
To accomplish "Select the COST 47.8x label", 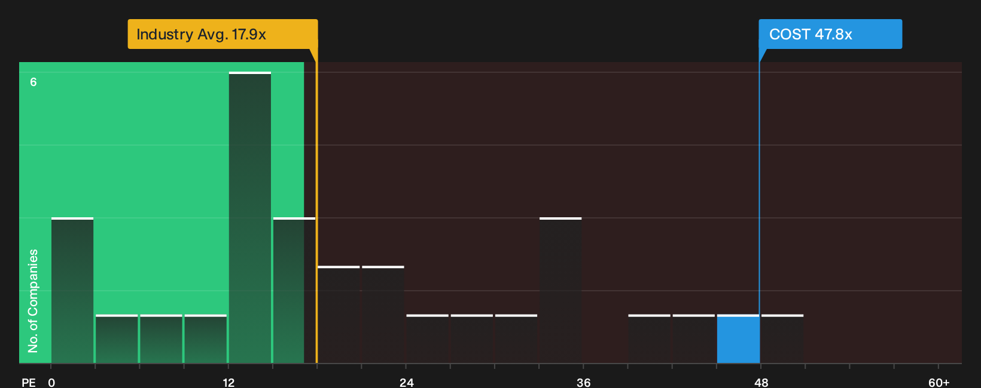I will tap(830, 34).
